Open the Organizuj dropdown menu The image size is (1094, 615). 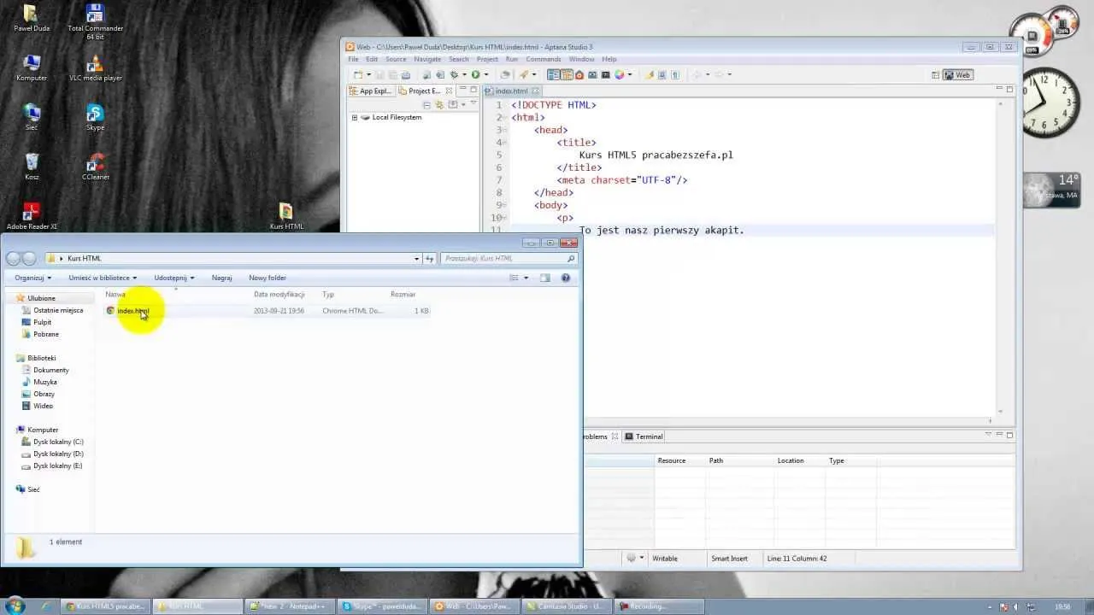[x=32, y=278]
